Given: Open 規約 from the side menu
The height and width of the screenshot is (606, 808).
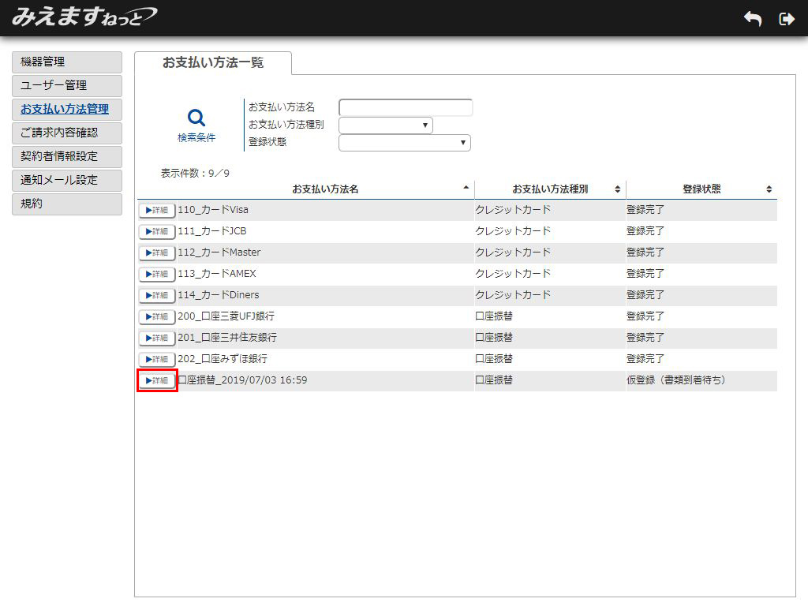Looking at the screenshot, I should pyautogui.click(x=67, y=204).
